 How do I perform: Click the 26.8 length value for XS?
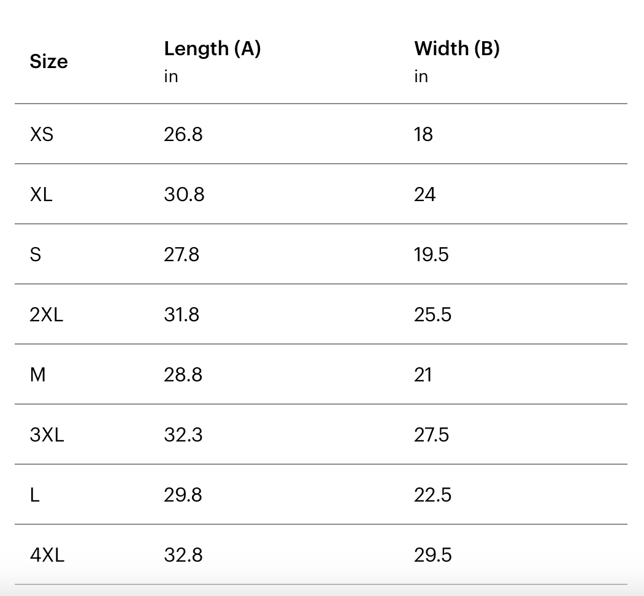tap(183, 134)
